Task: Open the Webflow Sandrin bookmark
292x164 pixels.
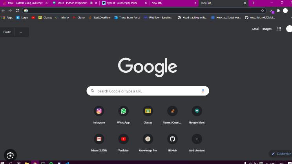Action: (x=158, y=18)
